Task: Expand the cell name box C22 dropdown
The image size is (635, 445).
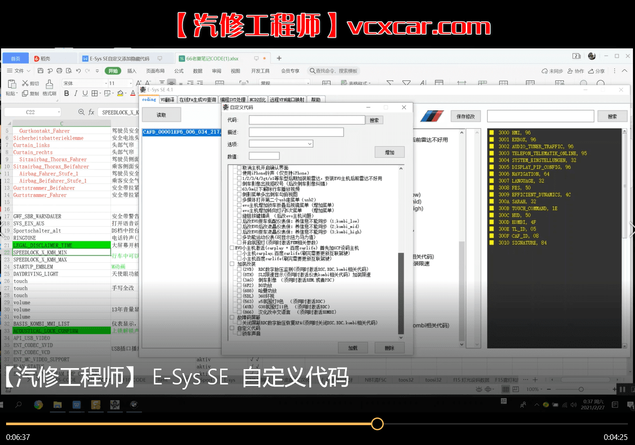Action: (59, 112)
